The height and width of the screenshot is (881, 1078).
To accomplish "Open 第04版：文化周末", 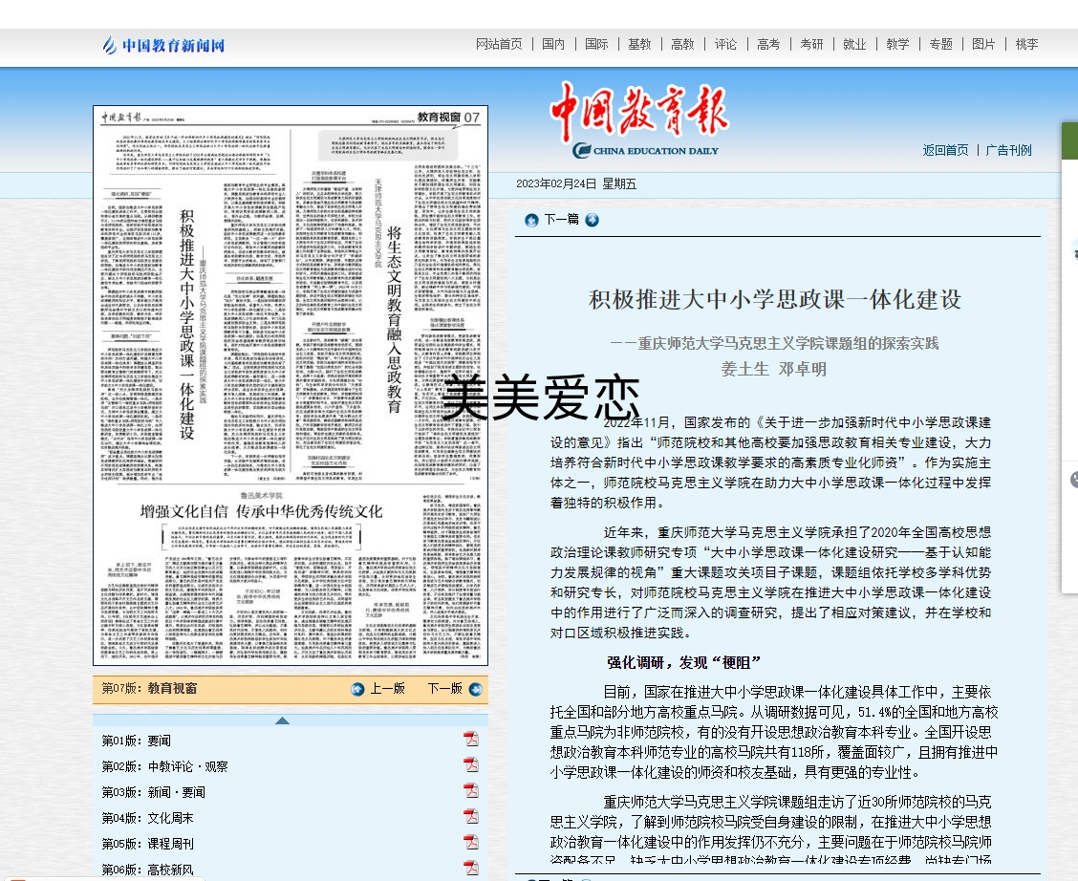I will [x=148, y=818].
